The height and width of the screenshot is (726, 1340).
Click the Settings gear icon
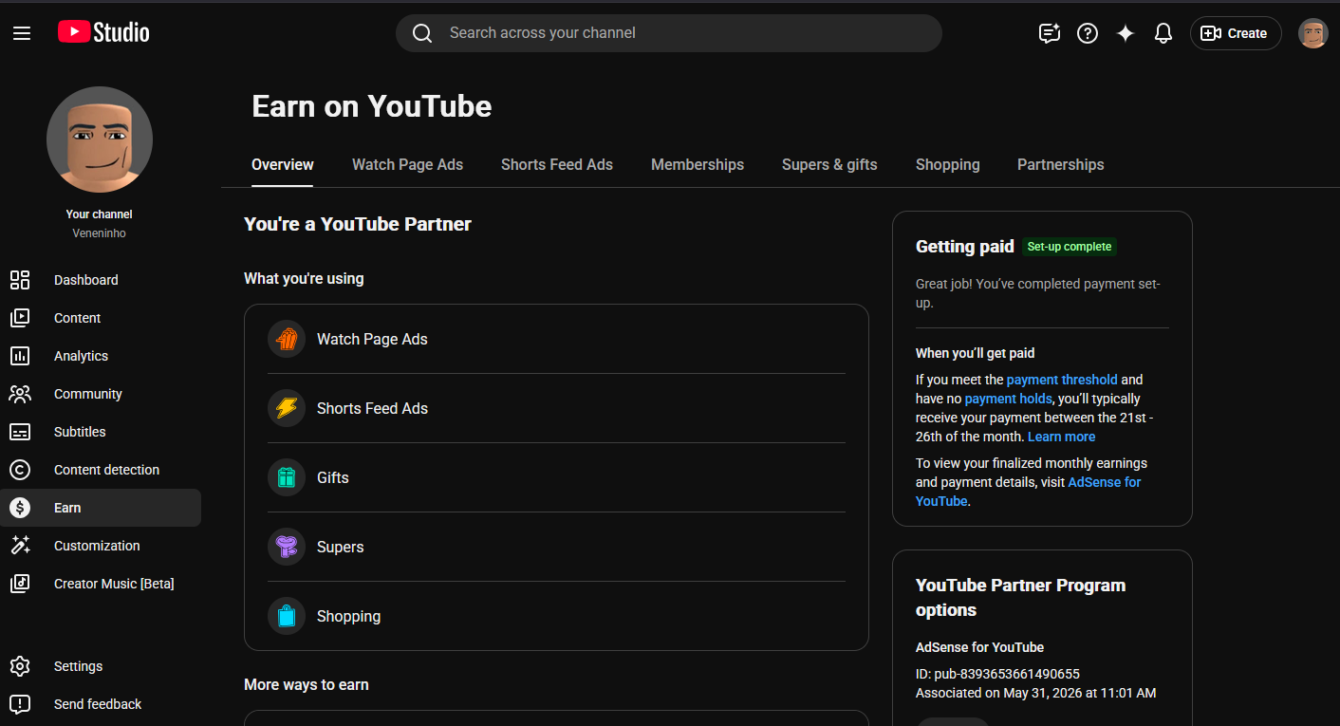pos(20,666)
